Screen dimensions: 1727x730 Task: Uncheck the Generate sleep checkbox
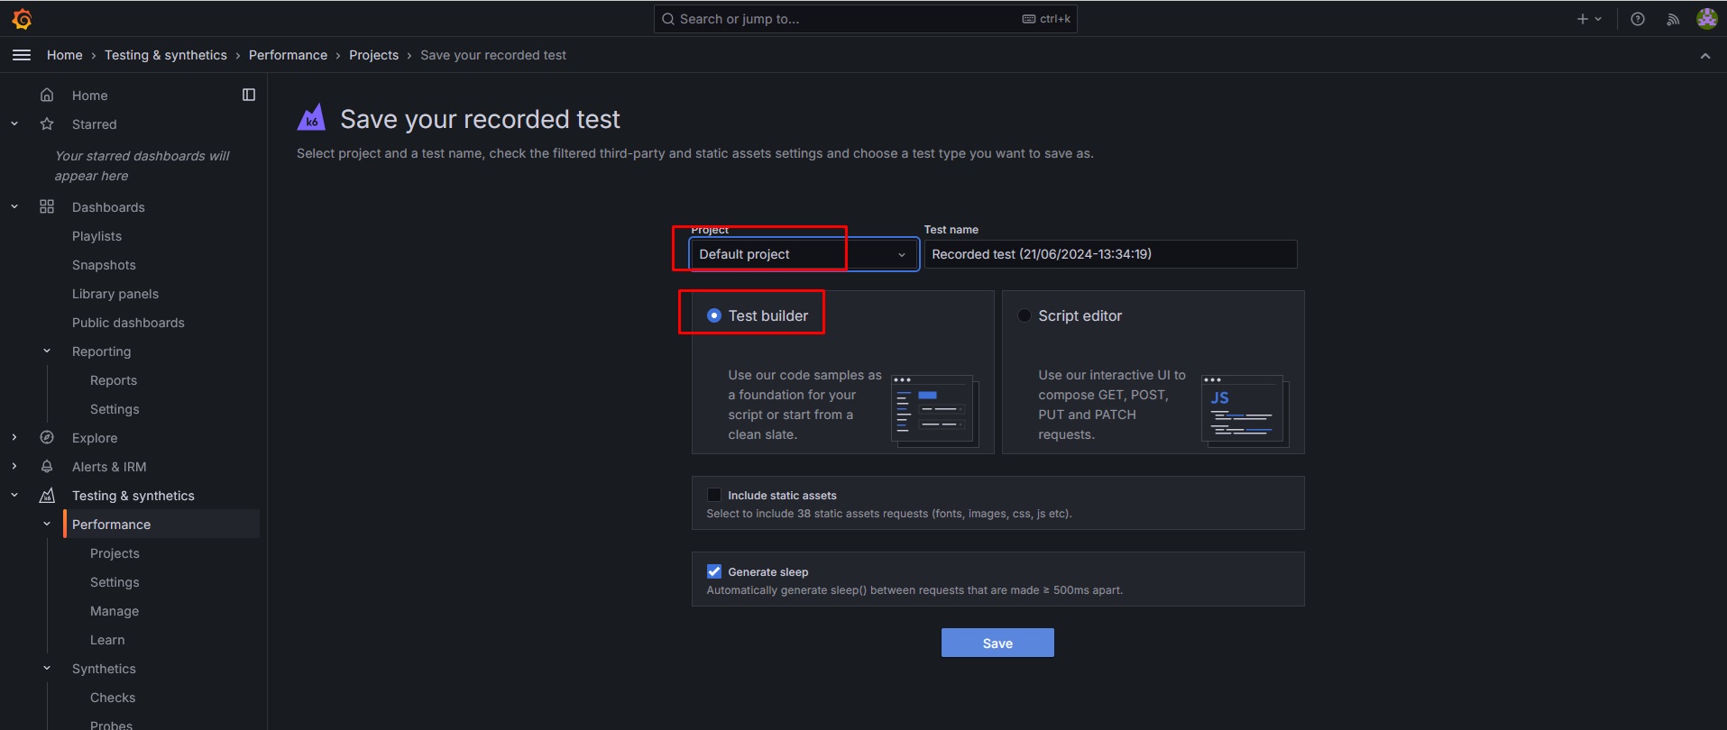click(x=714, y=571)
